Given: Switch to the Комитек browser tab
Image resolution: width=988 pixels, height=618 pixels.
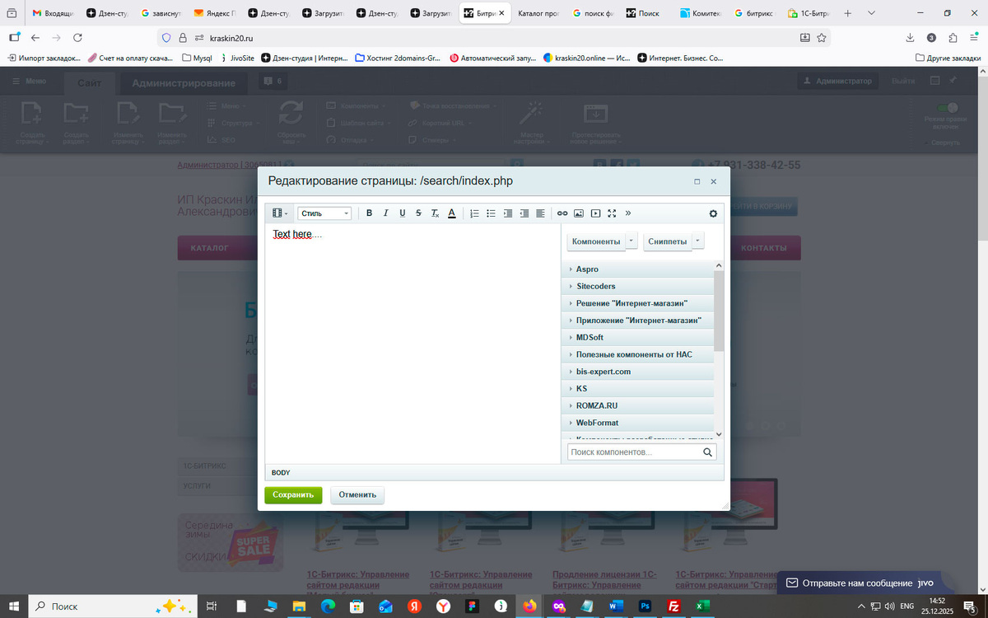Looking at the screenshot, I should pyautogui.click(x=702, y=13).
